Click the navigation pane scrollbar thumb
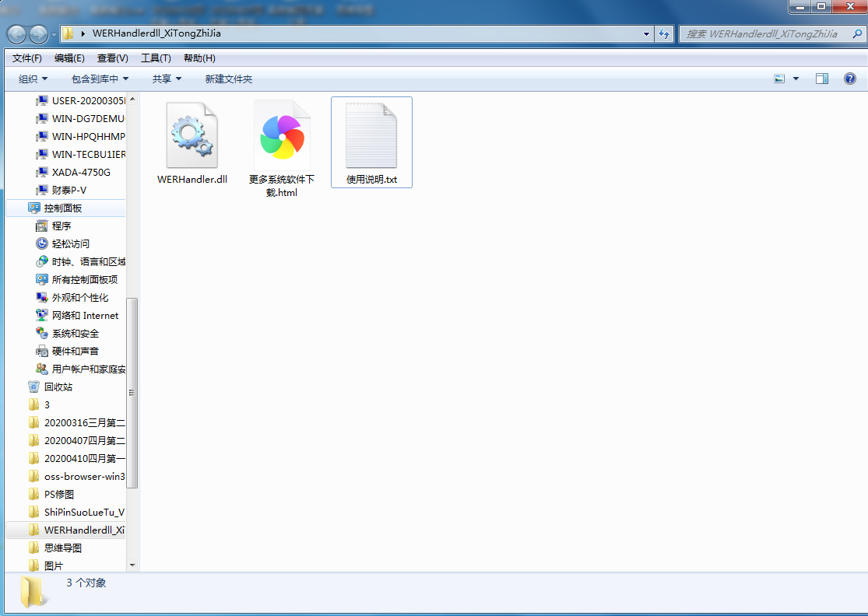This screenshot has height=616, width=868. [132, 393]
